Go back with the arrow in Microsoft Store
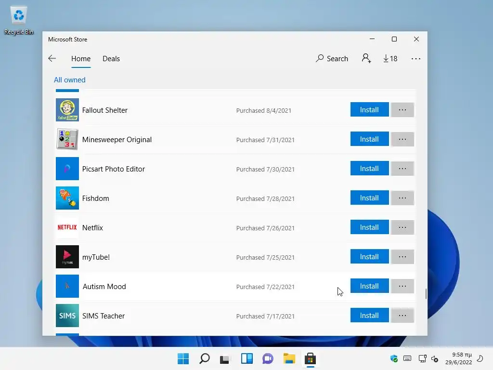Image resolution: width=493 pixels, height=370 pixels. pos(52,58)
